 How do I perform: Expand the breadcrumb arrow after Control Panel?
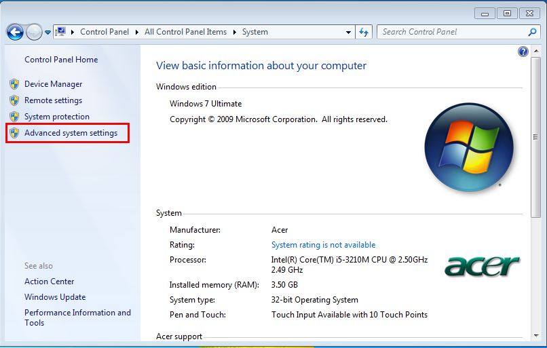tap(138, 32)
